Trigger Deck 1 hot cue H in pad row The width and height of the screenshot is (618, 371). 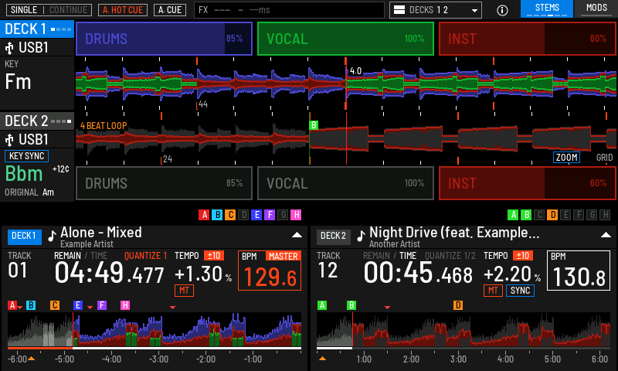coord(296,215)
